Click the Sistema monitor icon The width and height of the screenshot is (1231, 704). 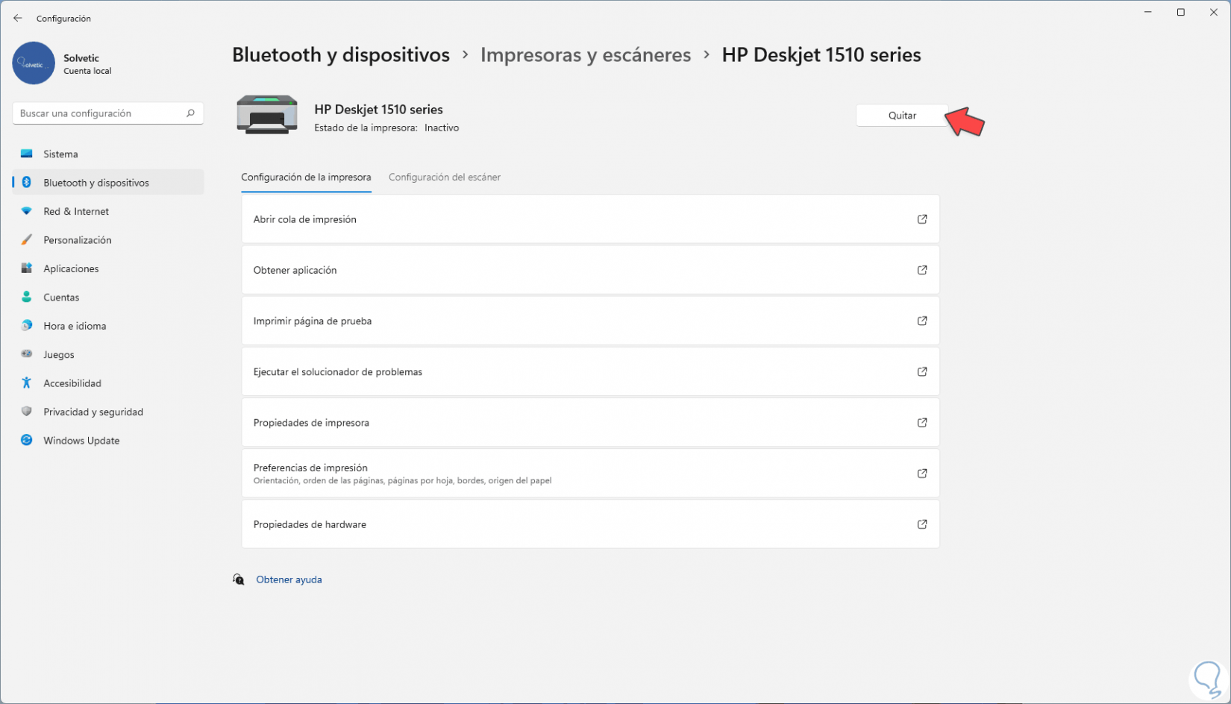[27, 154]
